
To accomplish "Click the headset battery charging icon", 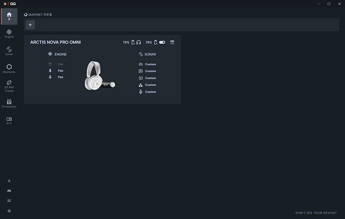I will [133, 42].
